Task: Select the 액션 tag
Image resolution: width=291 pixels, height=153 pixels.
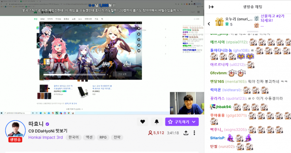Action: click(89, 137)
